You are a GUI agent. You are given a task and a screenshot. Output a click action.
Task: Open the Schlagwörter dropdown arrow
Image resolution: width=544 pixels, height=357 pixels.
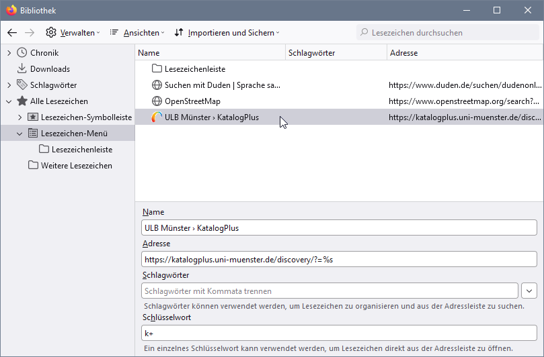(x=529, y=291)
